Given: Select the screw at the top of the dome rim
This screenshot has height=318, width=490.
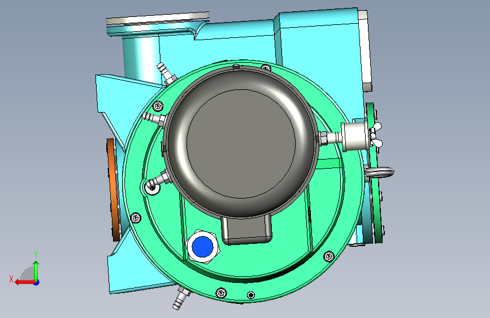Looking at the screenshot, I should coord(266,68).
